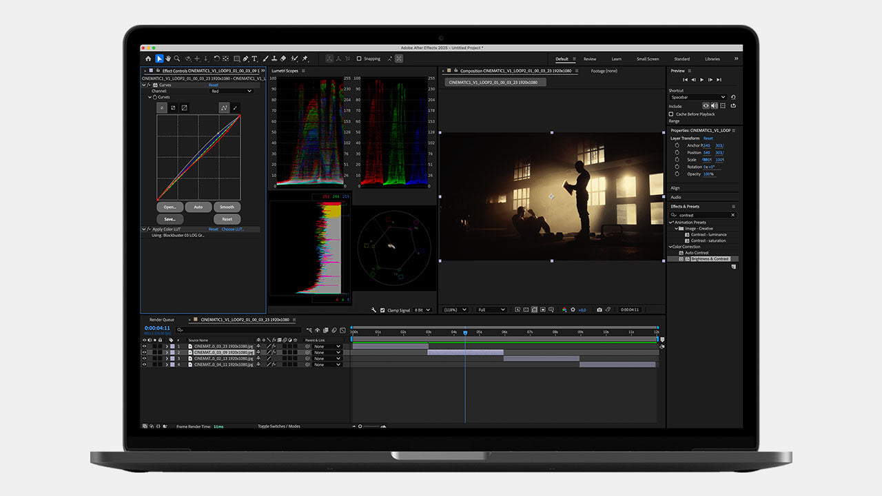
Task: Enable Cache Before Playback
Action: (x=671, y=114)
